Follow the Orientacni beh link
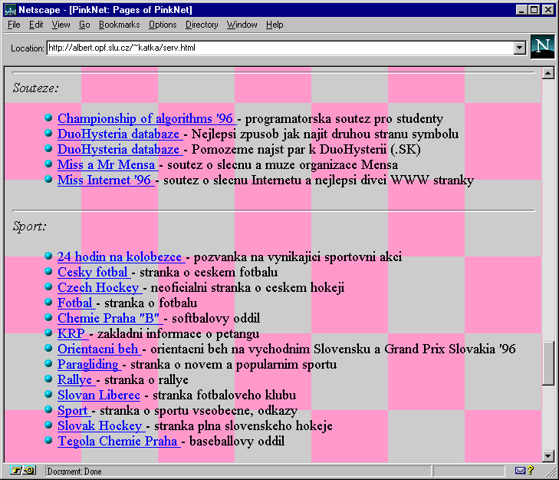 (98, 349)
